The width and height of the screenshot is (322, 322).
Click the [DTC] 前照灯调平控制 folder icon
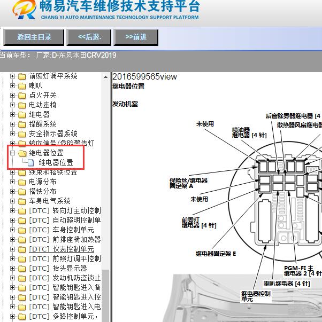(x=22, y=259)
